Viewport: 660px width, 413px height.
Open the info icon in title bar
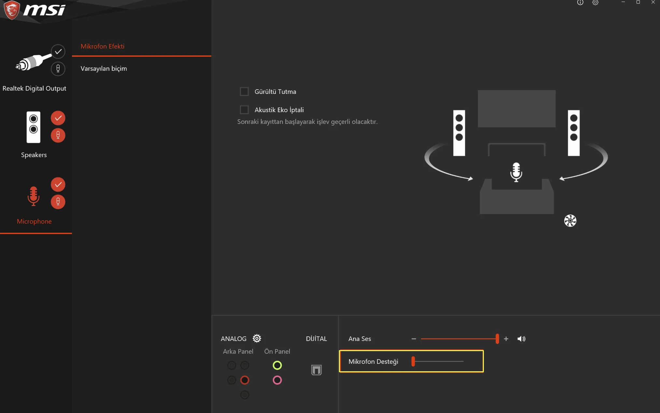point(580,3)
